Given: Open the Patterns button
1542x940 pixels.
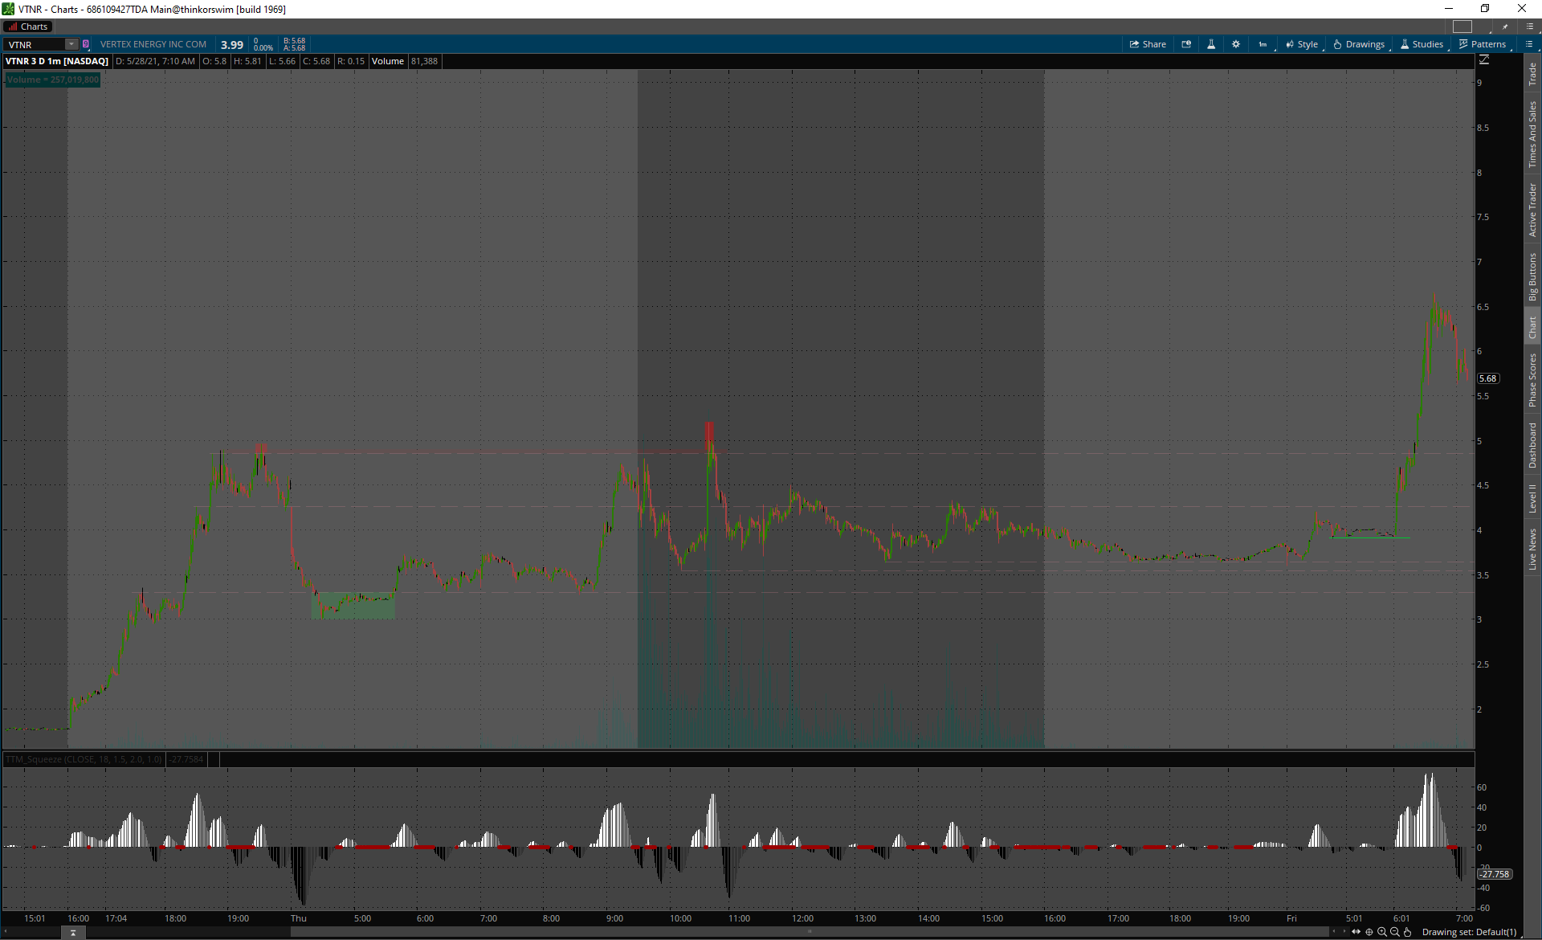Looking at the screenshot, I should 1483,44.
